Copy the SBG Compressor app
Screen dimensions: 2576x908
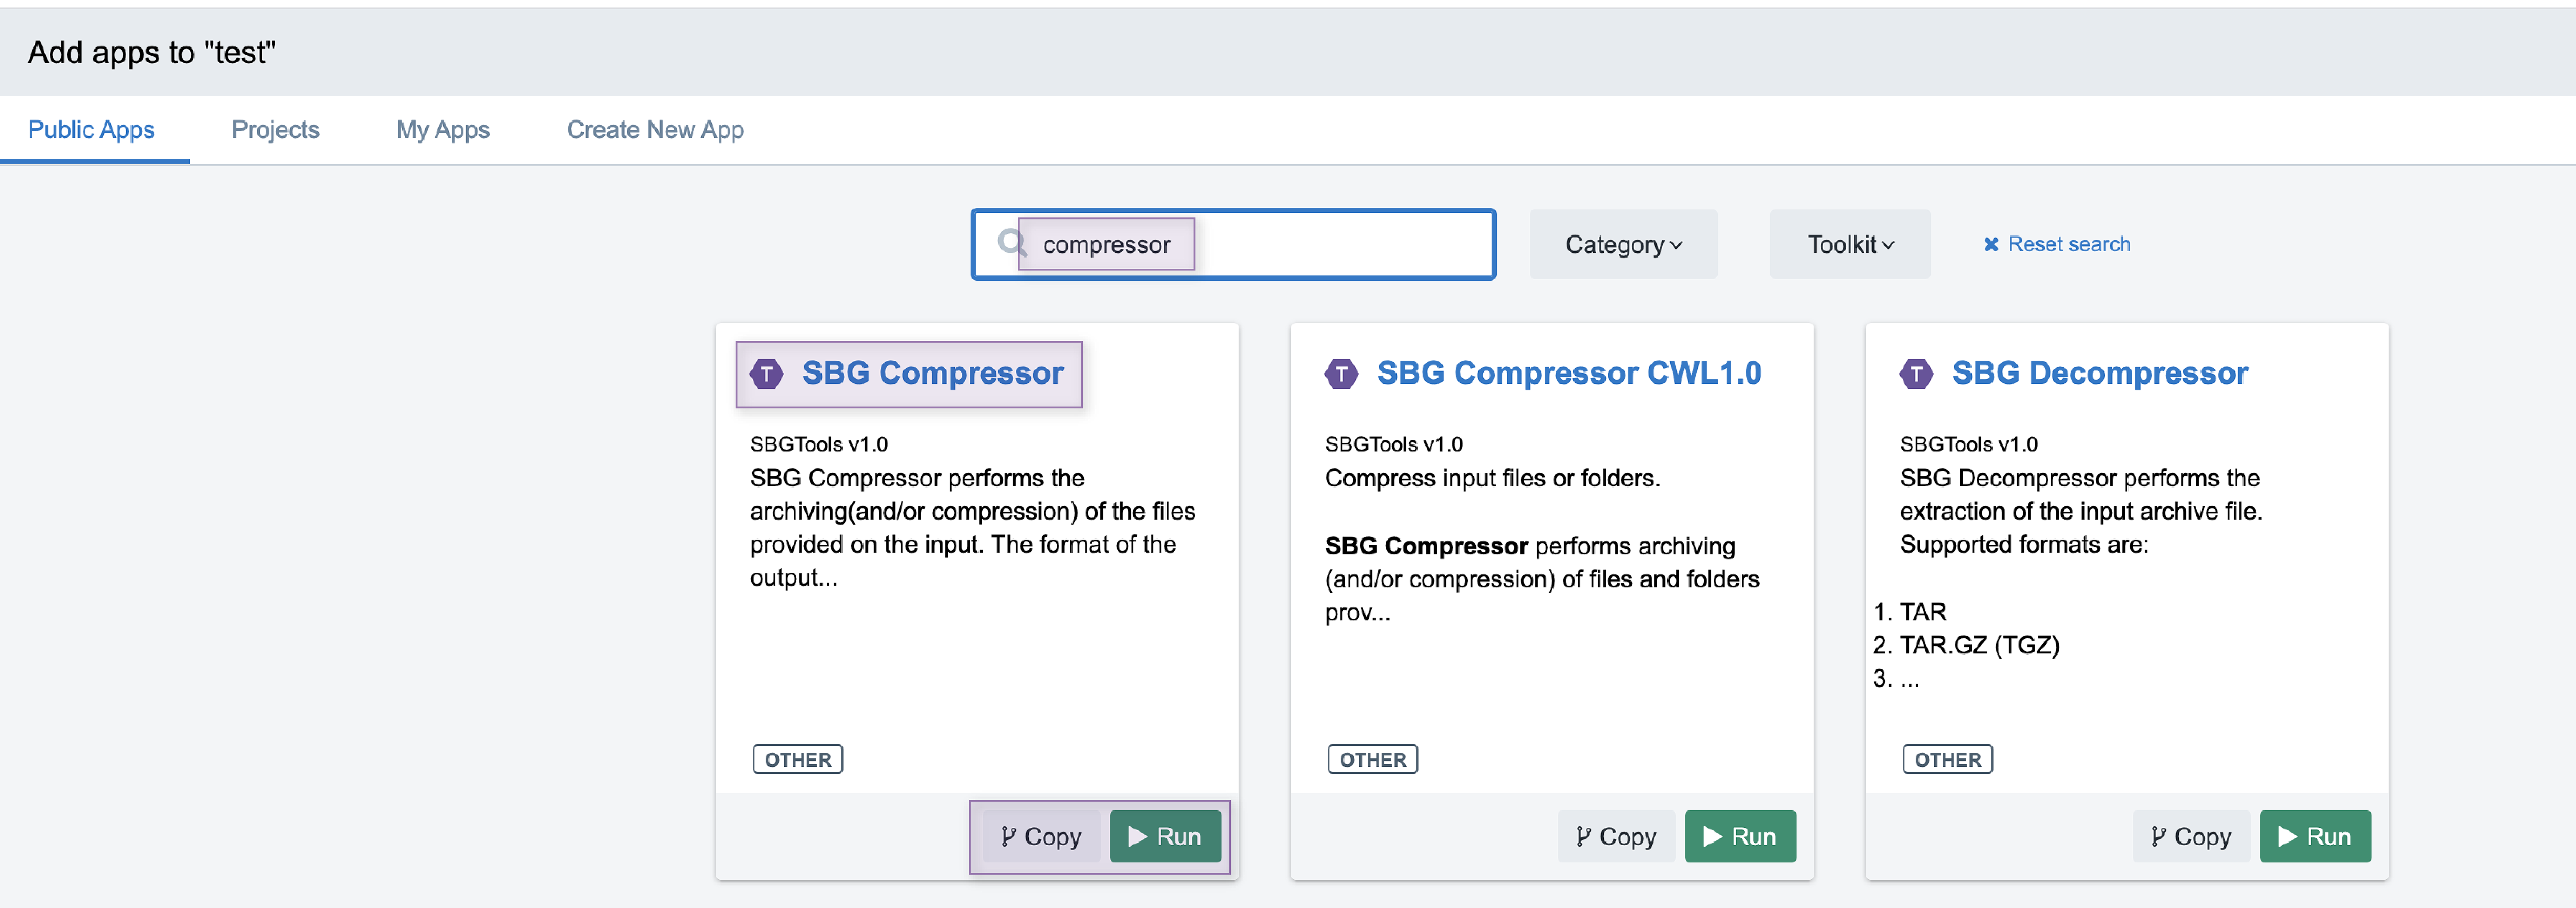pyautogui.click(x=1040, y=836)
